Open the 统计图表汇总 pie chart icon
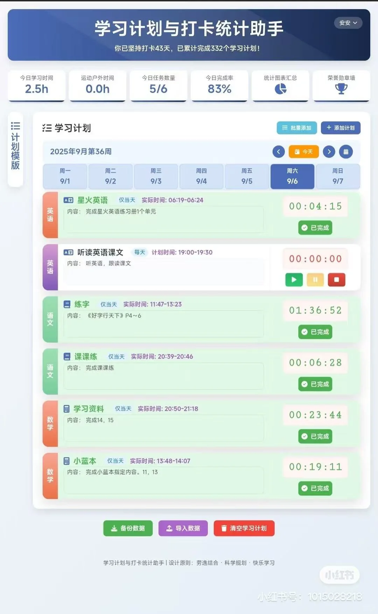 (x=280, y=89)
